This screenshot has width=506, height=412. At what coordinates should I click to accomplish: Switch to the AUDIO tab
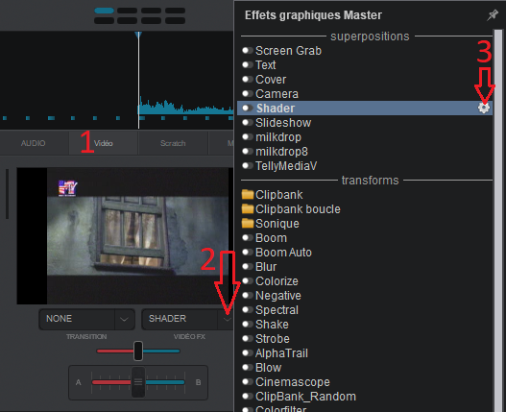click(x=34, y=143)
